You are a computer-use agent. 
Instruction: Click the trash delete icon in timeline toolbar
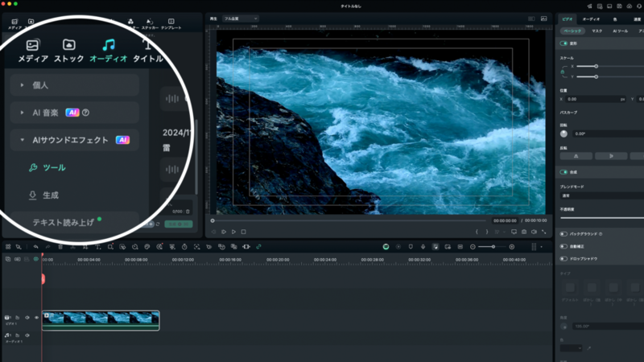[60, 247]
